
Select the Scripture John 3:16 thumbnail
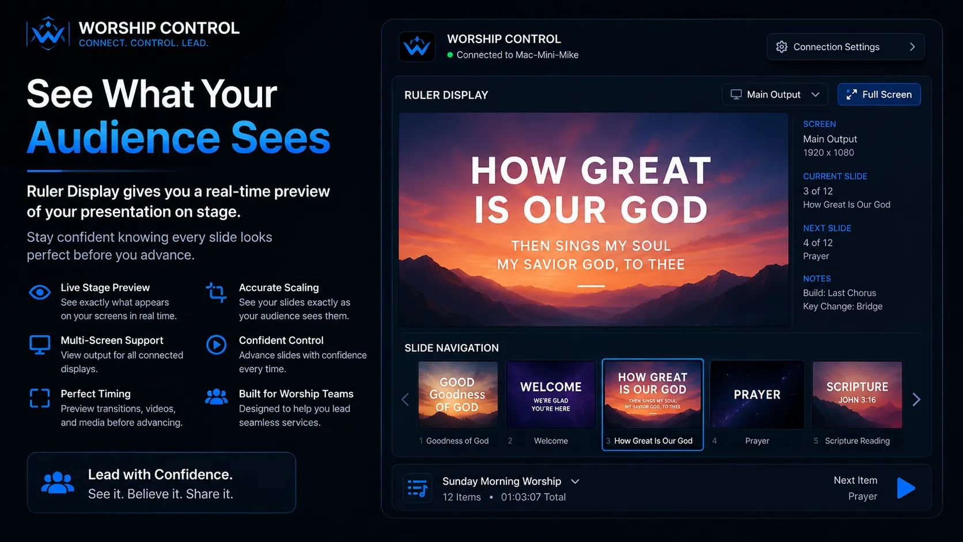[857, 395]
